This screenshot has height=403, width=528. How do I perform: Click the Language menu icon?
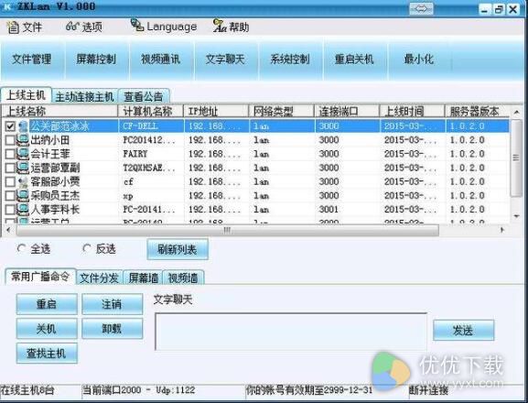(x=137, y=25)
